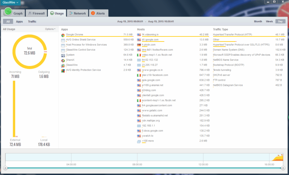Click the flag next to star.c10r.facebook.com

pyautogui.click(x=139, y=75)
